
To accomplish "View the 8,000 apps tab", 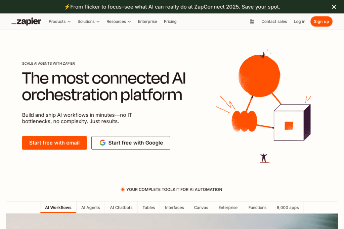I will pos(288,207).
